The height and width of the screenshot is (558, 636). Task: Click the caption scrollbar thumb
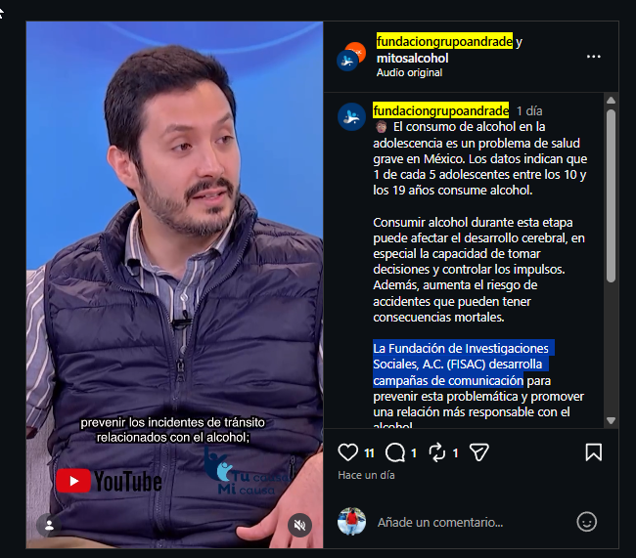coord(611,195)
